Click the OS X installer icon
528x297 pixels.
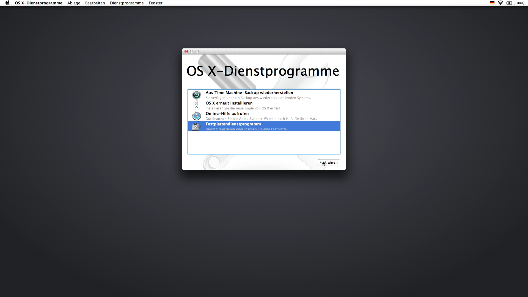(196, 106)
